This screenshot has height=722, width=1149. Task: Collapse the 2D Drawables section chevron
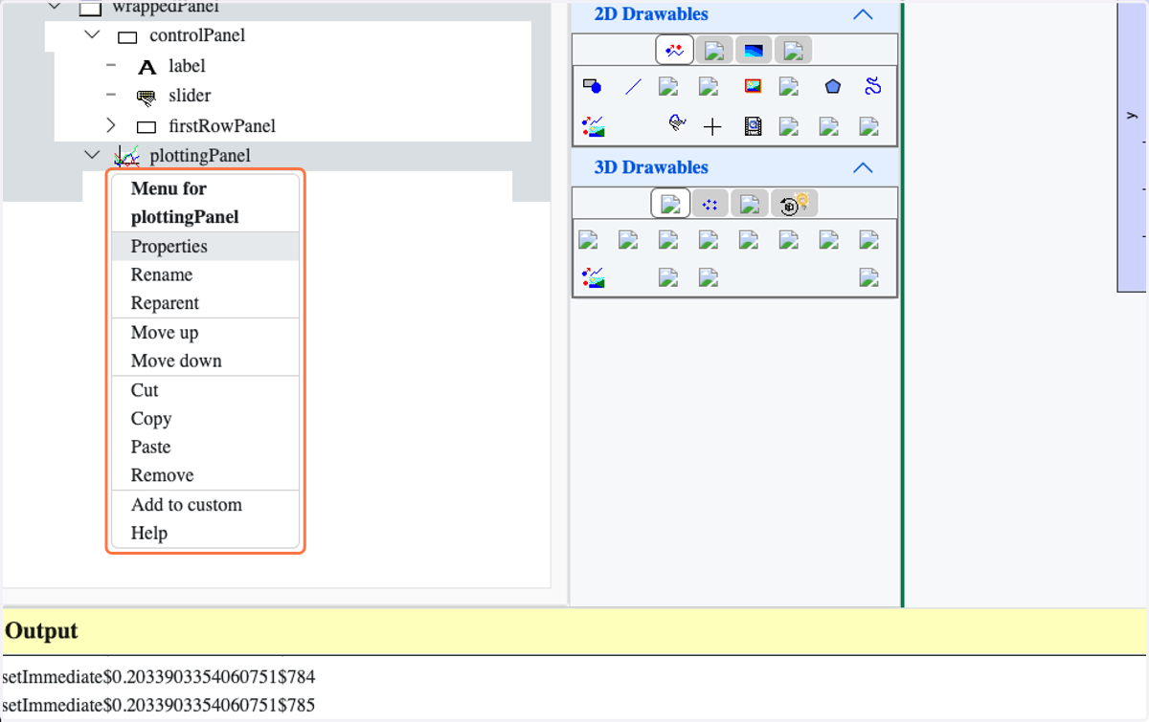pyautogui.click(x=863, y=14)
